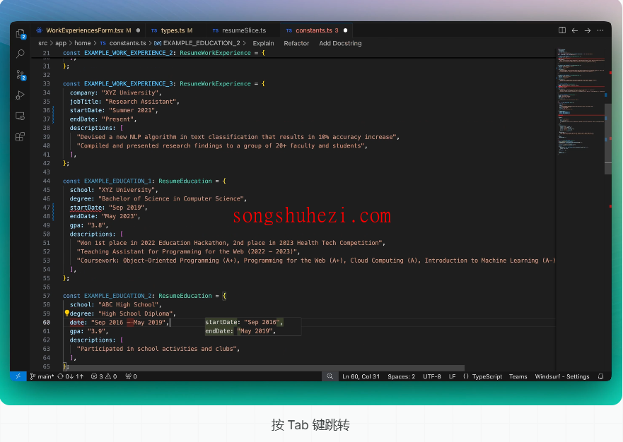This screenshot has height=442, width=623.
Task: Click the jobTitle: "Research Assistant" line
Action: tap(124, 101)
